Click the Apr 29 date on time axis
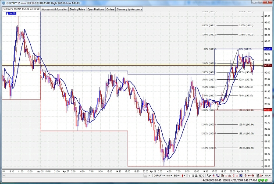The image size is (274, 184). [x=240, y=171]
